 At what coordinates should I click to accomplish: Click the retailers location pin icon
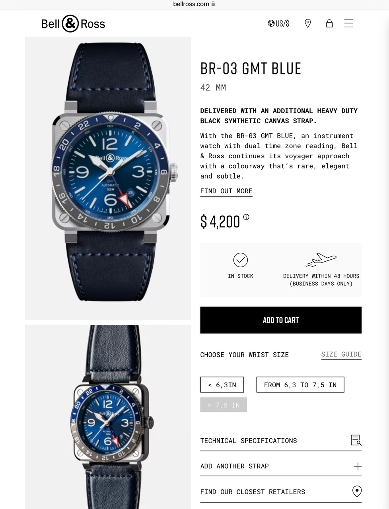pyautogui.click(x=357, y=491)
